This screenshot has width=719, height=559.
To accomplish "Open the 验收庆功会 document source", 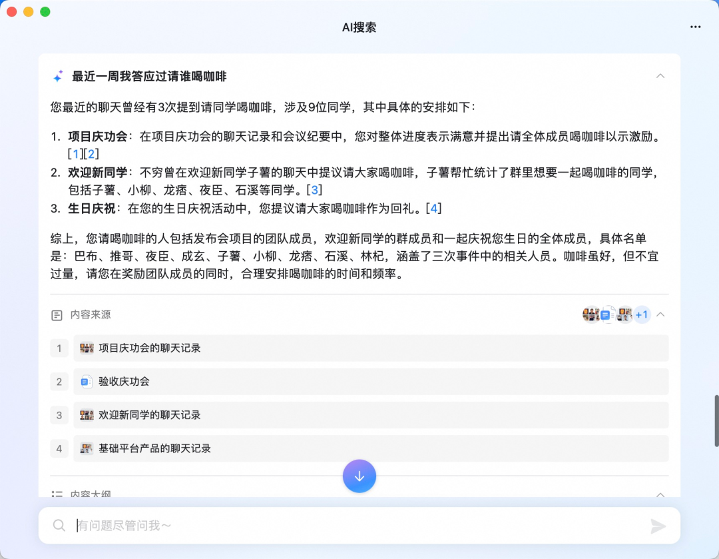I will click(371, 381).
